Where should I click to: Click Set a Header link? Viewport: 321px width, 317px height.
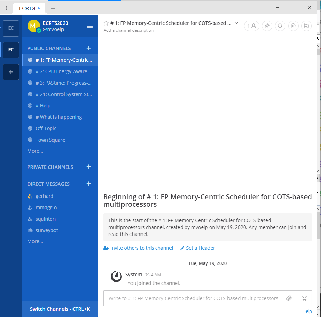pos(197,248)
